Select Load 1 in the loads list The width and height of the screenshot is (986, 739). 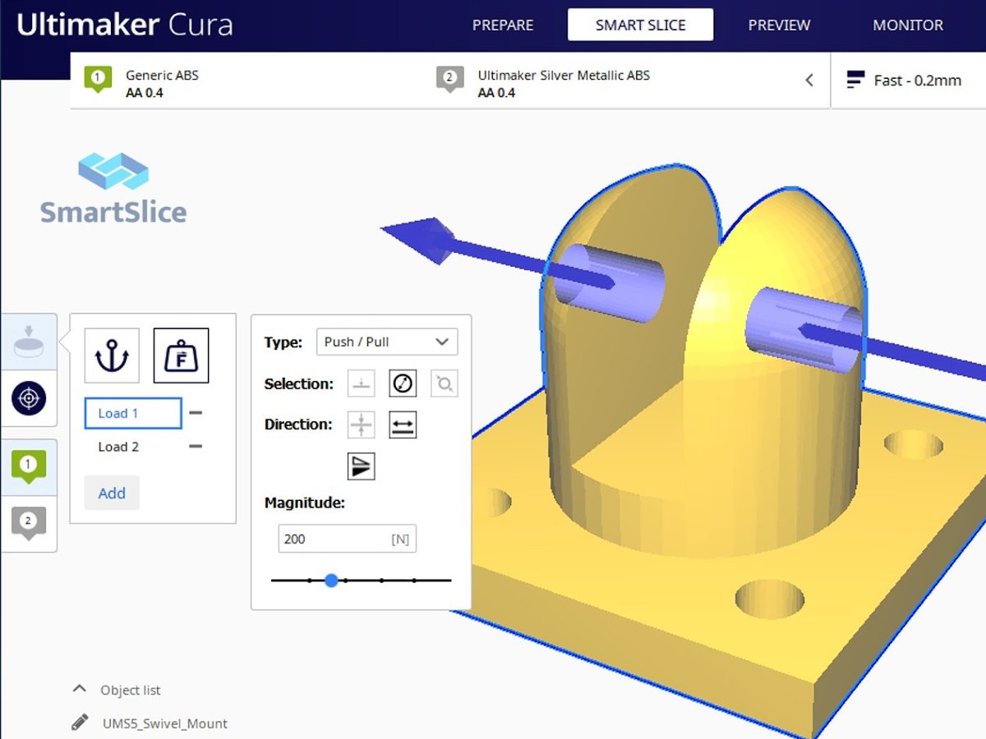point(133,413)
